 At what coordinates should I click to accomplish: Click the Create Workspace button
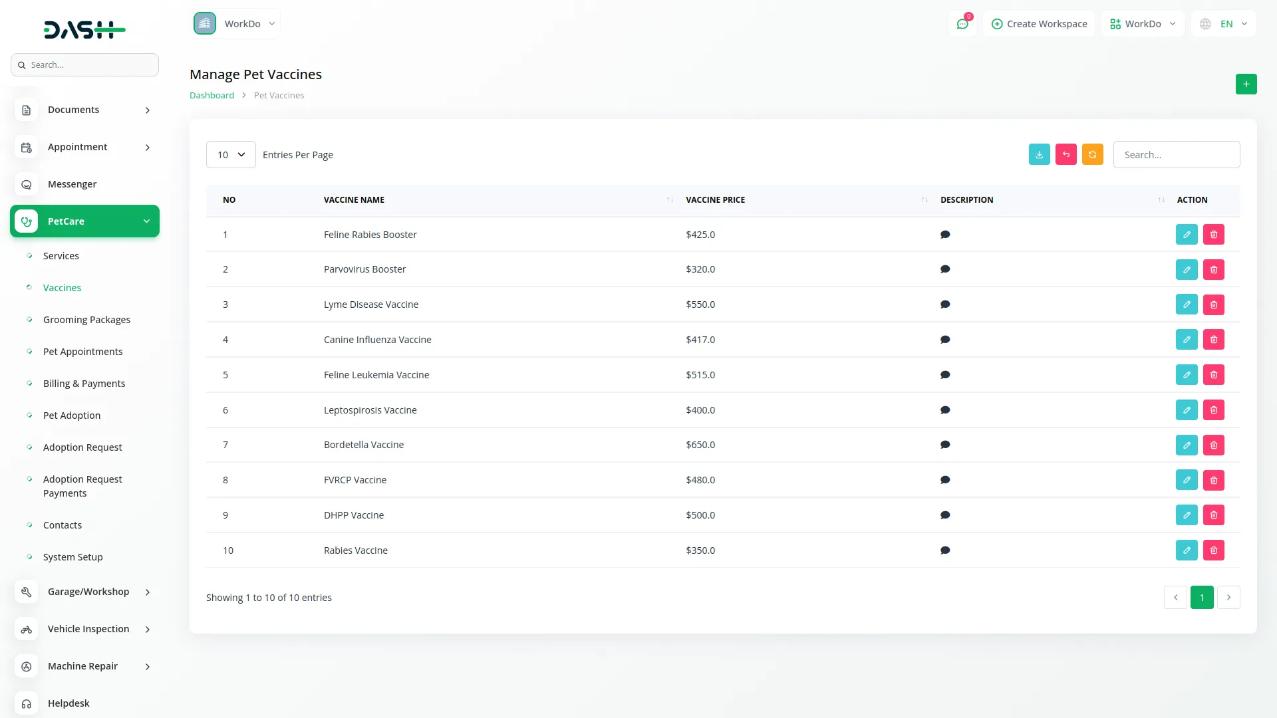(1039, 24)
